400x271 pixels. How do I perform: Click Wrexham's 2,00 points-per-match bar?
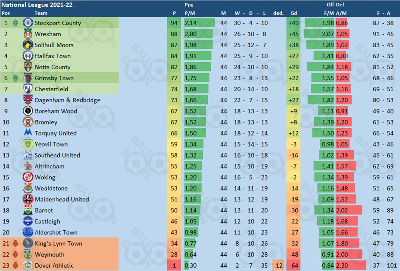198,34
